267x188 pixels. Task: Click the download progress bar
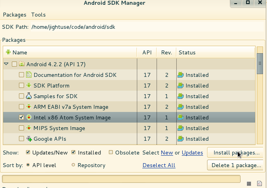pos(121,179)
